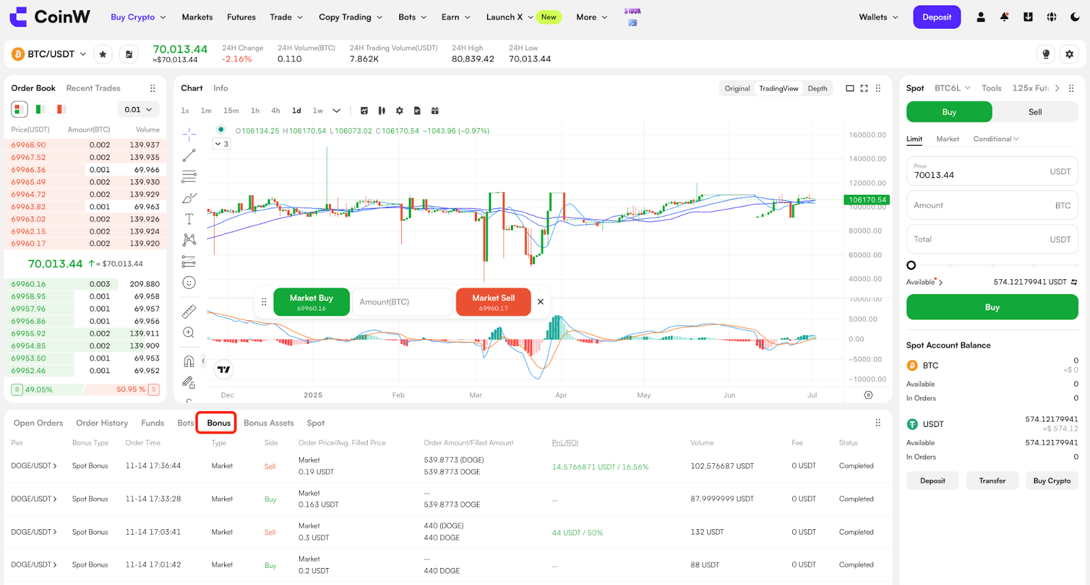Screen dimensions: 1090x585
Task: Switch order form to Buy side
Action: (949, 112)
